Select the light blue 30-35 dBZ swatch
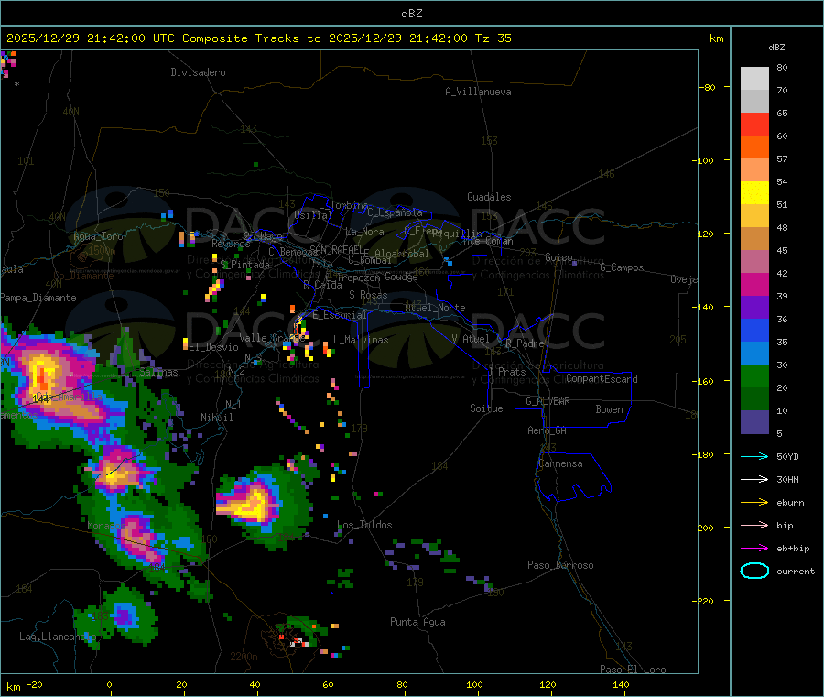Image resolution: width=824 pixels, height=697 pixels. (754, 354)
